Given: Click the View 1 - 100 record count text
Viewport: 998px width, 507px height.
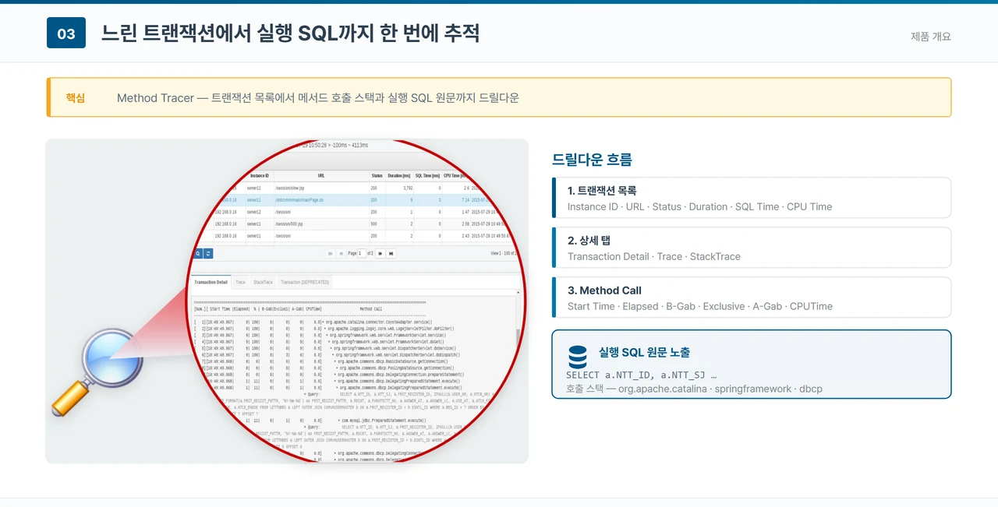Looking at the screenshot, I should [504, 253].
